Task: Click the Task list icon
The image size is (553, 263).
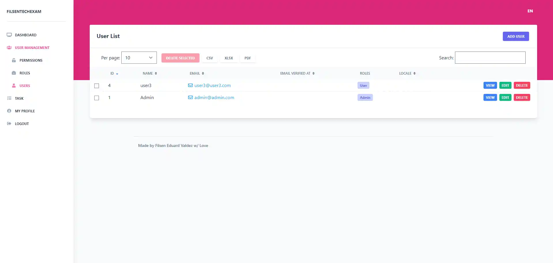Action: (9, 98)
